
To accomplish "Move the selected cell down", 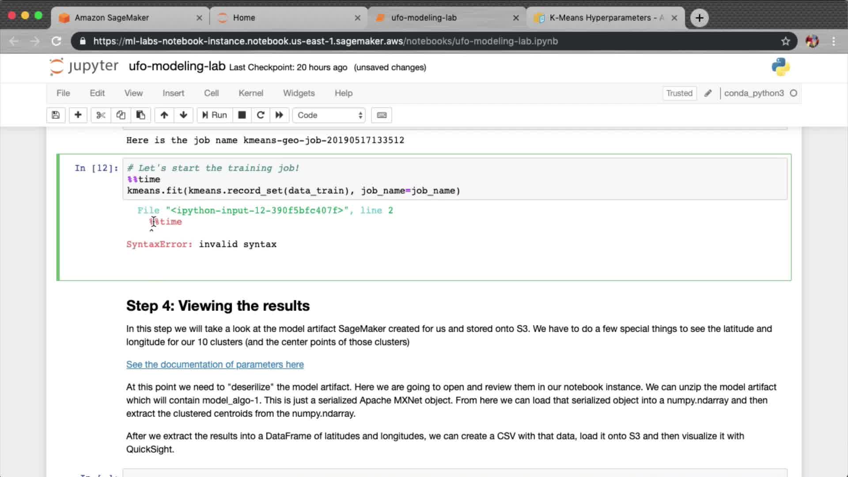I will coord(183,115).
